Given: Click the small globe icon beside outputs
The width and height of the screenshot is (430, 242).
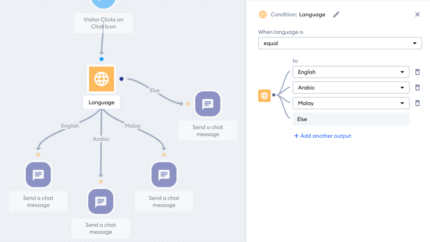Looking at the screenshot, I should [x=264, y=96].
